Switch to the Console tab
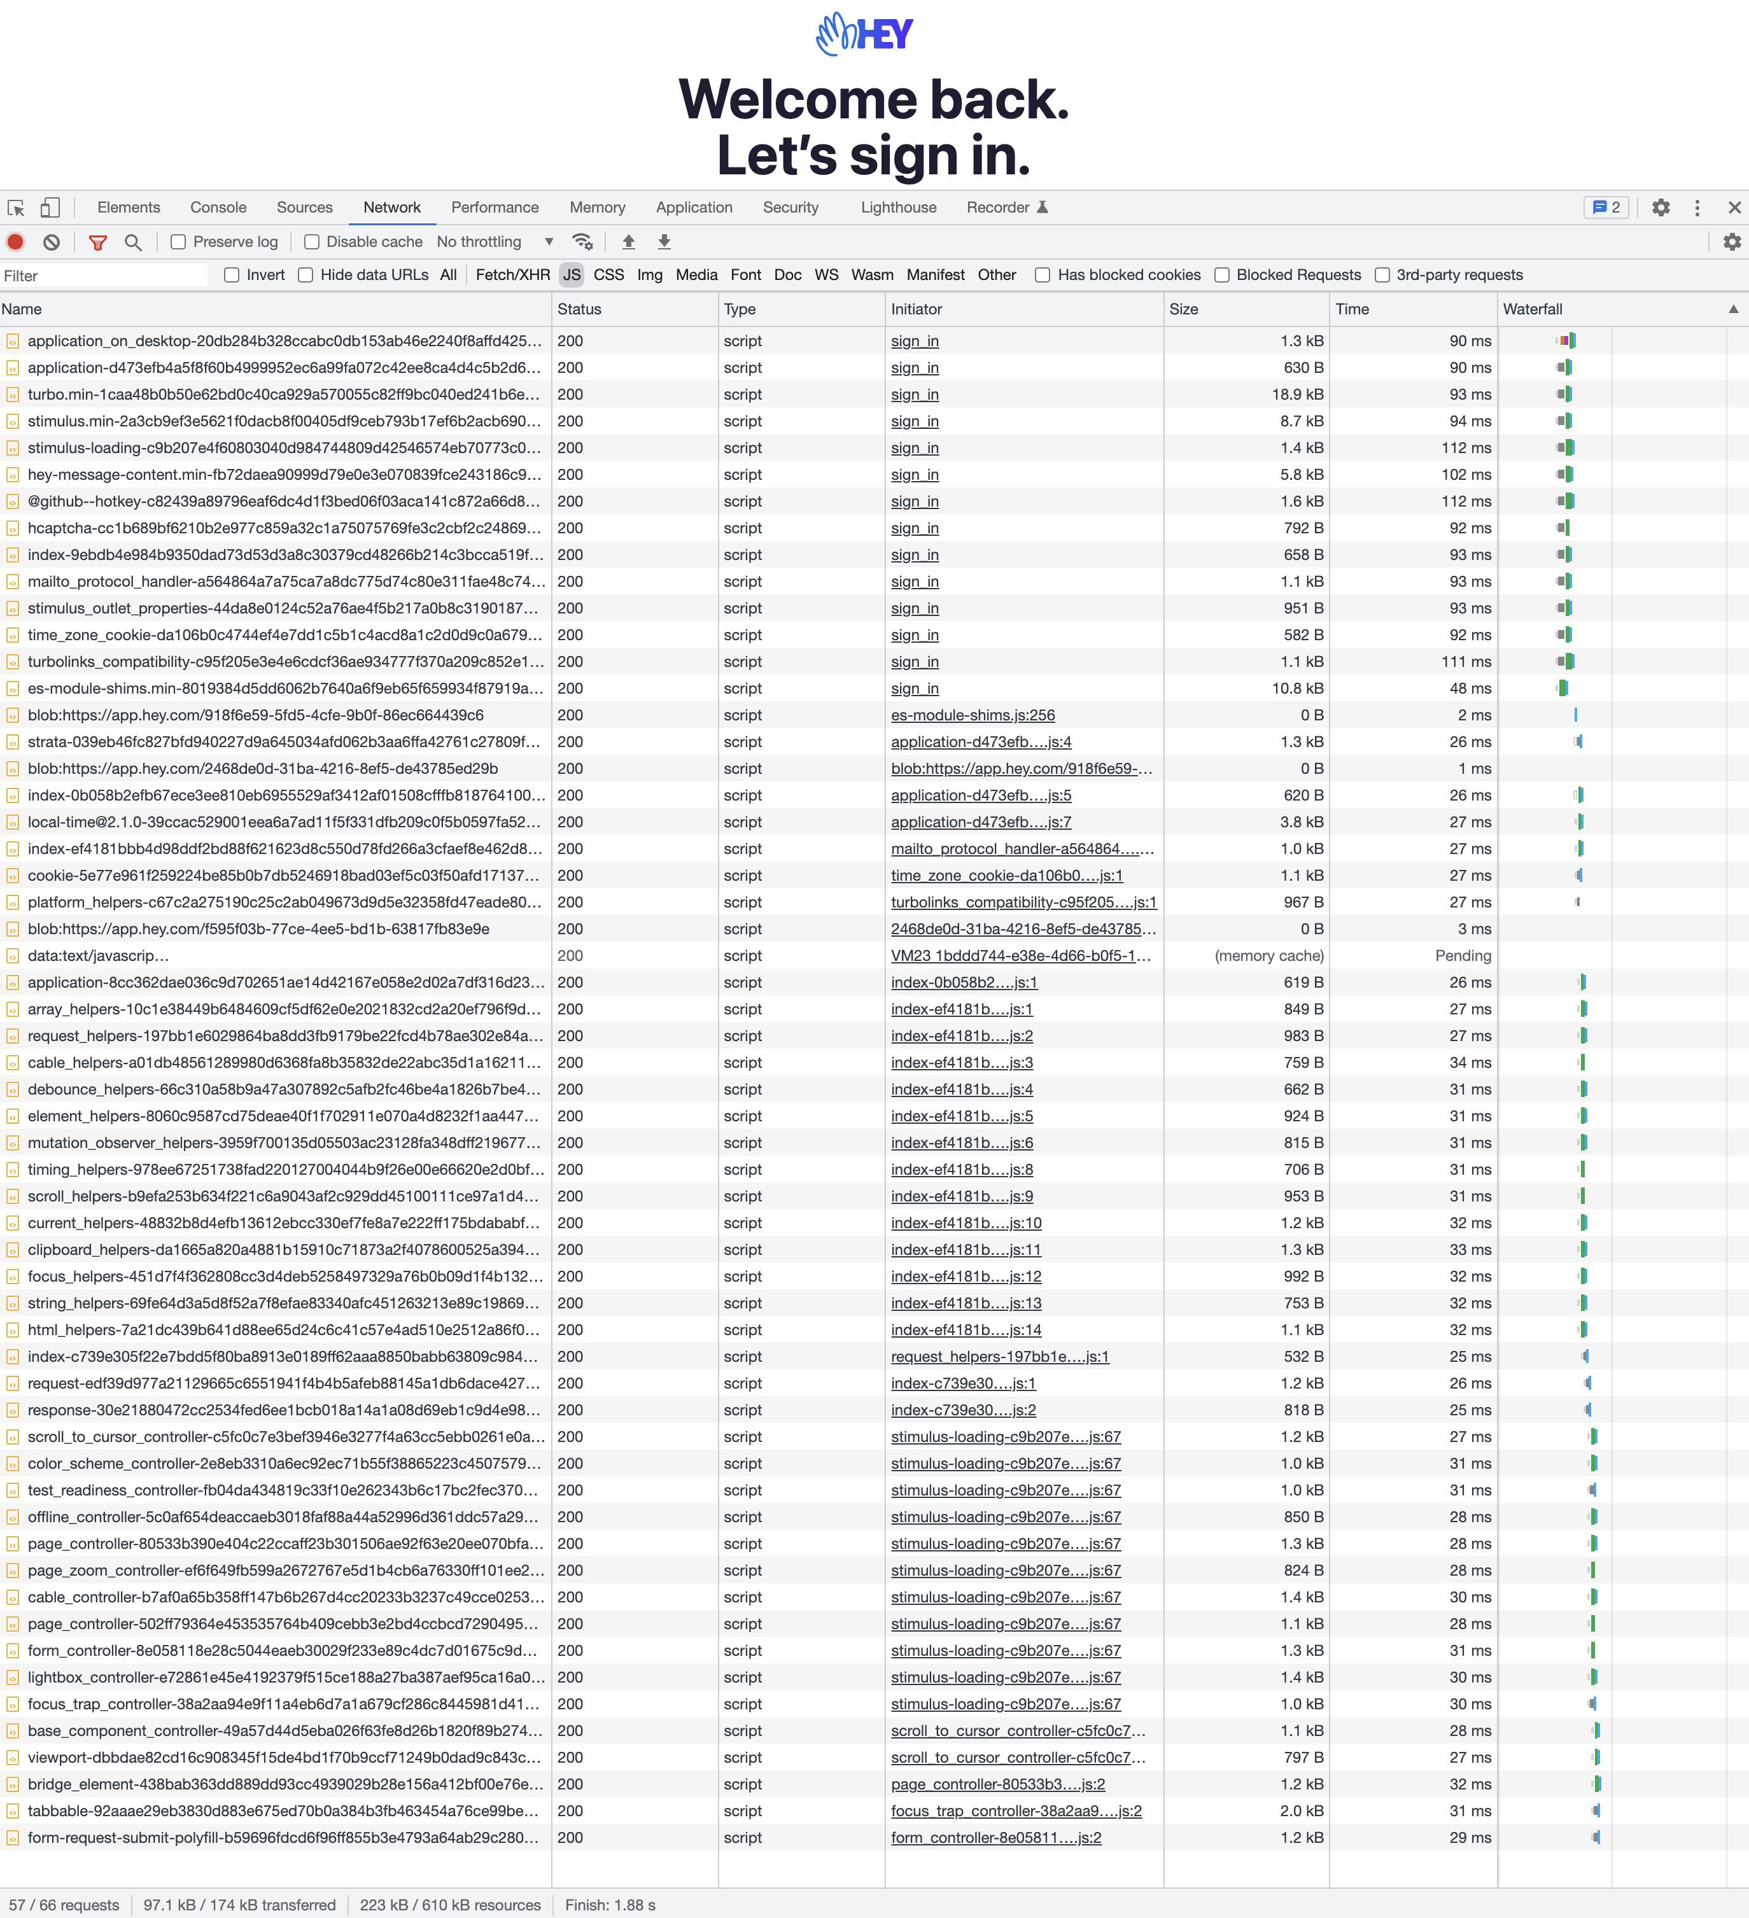The width and height of the screenshot is (1749, 1918). 218,207
